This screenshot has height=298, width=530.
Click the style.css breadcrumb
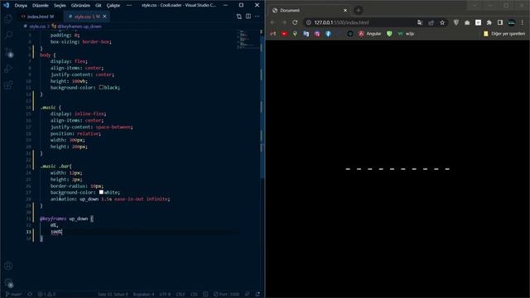coord(36,26)
